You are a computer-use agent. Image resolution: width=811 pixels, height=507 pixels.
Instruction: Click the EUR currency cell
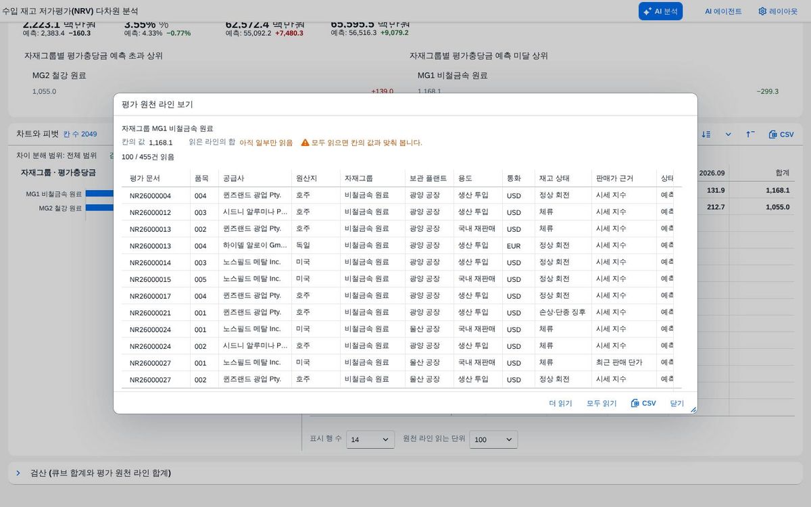point(518,246)
